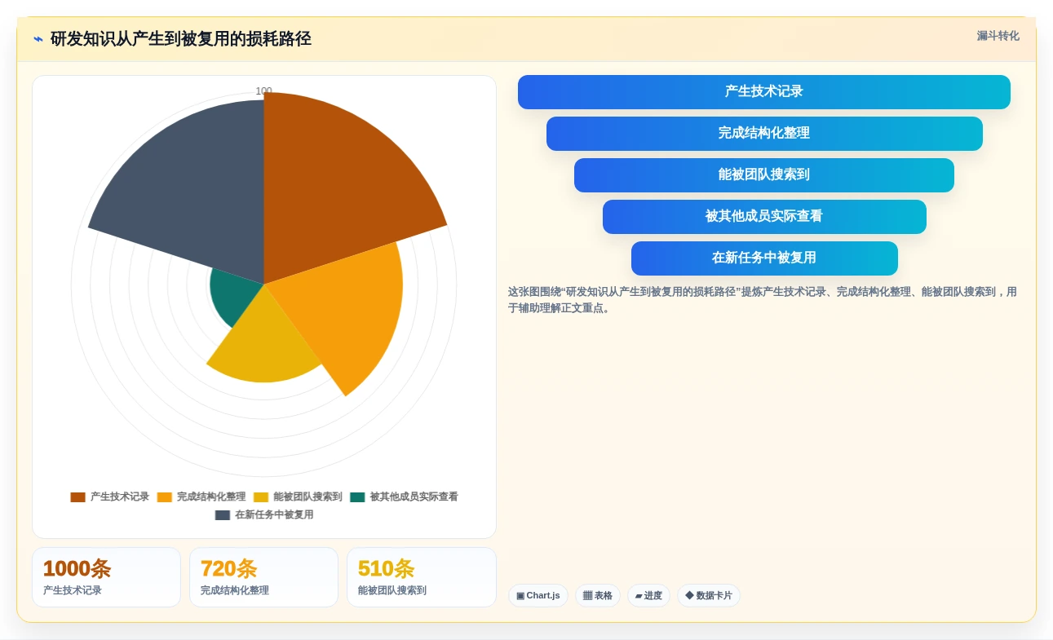
Task: Click the 进度 tag chip
Action: click(x=648, y=596)
